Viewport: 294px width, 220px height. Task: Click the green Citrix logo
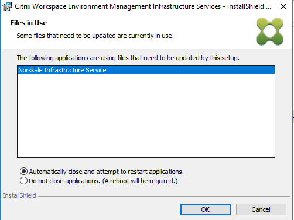(x=270, y=32)
